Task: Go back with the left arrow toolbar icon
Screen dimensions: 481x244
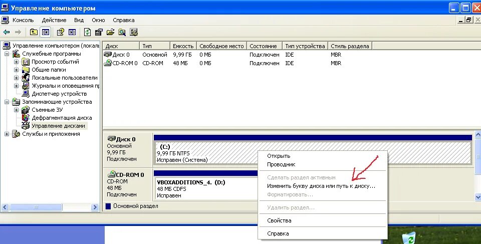Action: click(7, 32)
